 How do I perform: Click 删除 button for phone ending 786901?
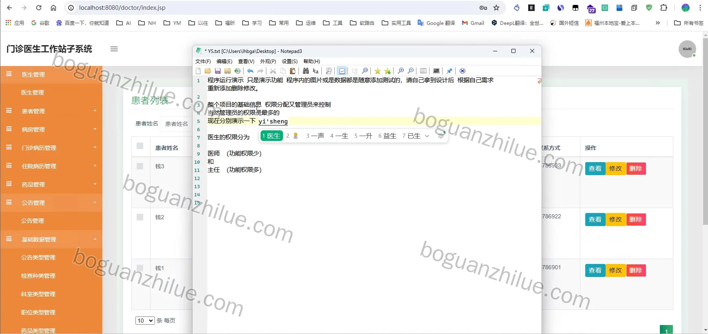point(636,270)
